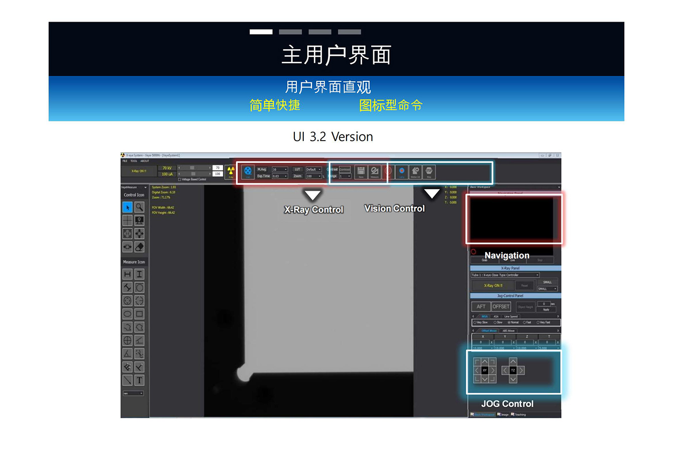Screen dimensions: 673x476
Task: Click the yellow radiation X-ray icon
Action: tap(231, 171)
